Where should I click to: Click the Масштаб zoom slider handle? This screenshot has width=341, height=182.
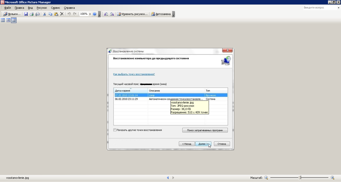(300, 178)
